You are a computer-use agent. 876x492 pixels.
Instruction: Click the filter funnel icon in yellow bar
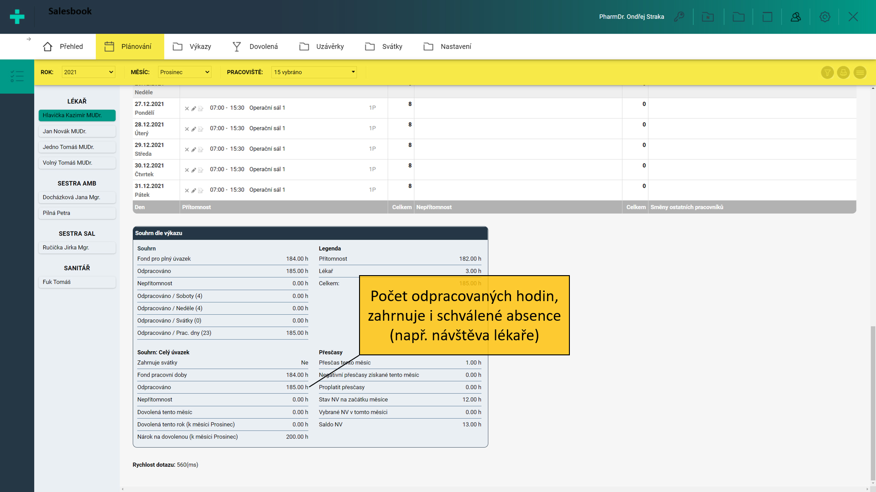[827, 72]
